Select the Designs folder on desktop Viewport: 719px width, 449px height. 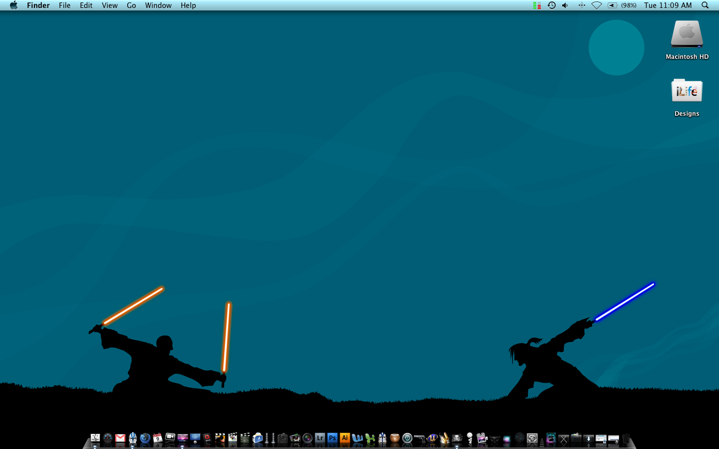tap(687, 91)
